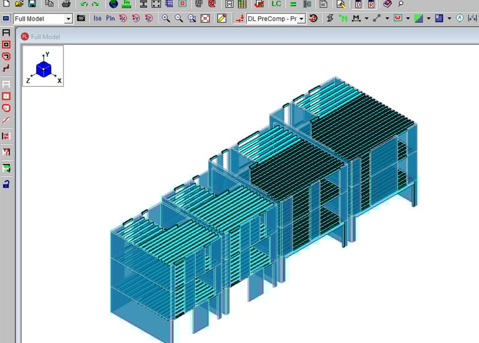Viewport: 479px width, 343px height.
Task: Fit full model extents in view
Action: (x=205, y=18)
